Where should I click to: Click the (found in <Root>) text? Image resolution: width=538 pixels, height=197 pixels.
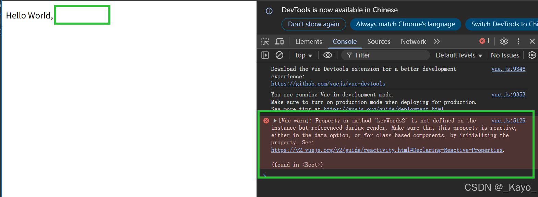[x=297, y=165]
